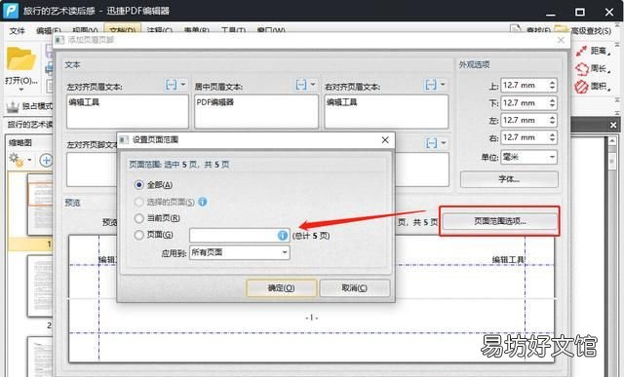
Task: Insert macro for 右对齐页眉文本 via bracket icon
Action: point(431,85)
